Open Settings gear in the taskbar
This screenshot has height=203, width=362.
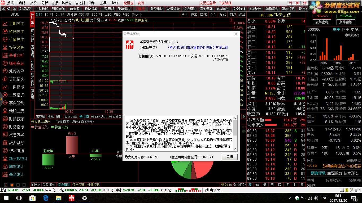coord(84,198)
